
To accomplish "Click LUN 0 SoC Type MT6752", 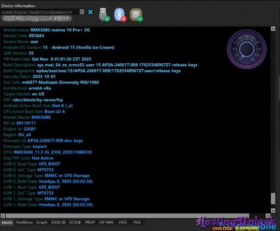I will point(46,170).
